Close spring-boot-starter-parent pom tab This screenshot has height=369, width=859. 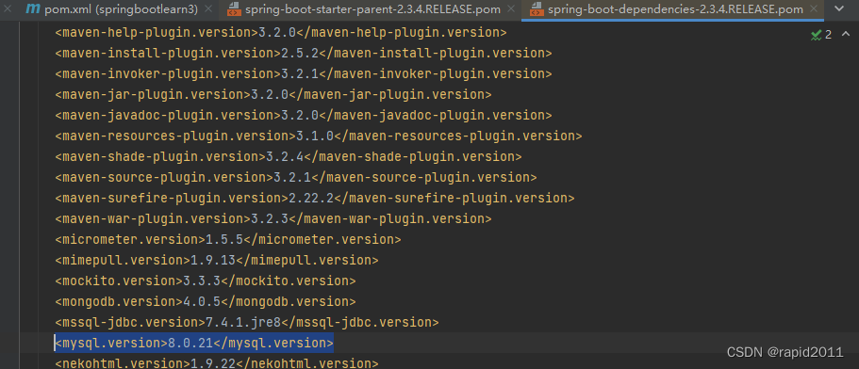click(x=511, y=9)
